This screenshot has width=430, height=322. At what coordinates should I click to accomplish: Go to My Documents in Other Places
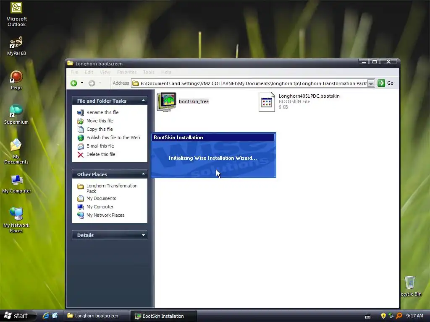click(x=101, y=198)
